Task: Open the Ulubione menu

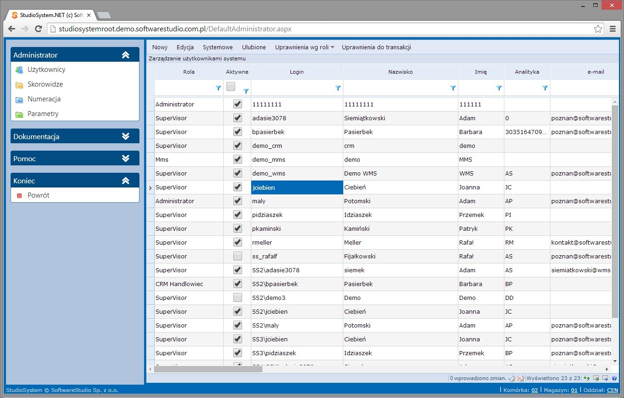Action: 254,47
